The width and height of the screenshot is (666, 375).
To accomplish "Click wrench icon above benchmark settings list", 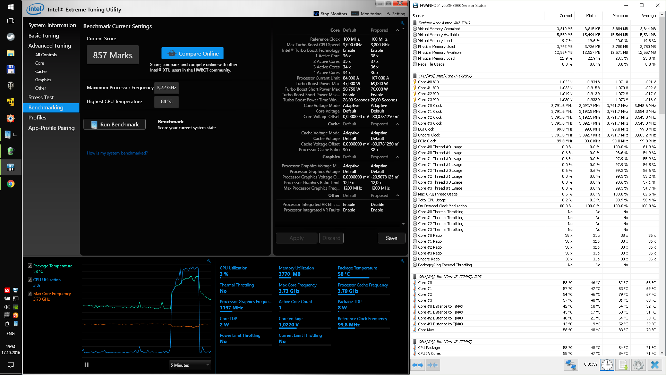I will [402, 23].
